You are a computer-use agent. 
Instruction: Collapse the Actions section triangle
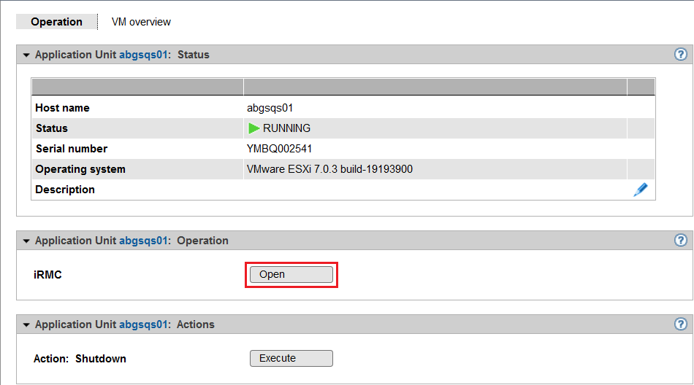26,324
